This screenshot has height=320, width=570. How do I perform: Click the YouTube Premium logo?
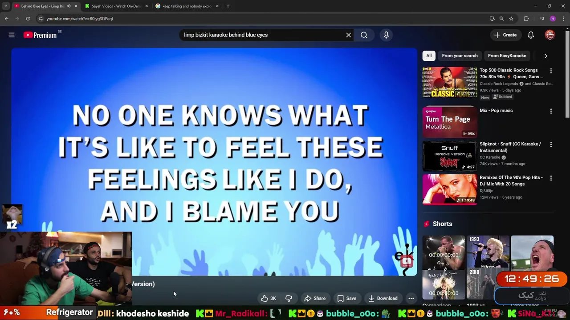(41, 35)
